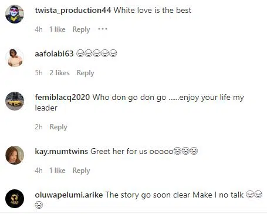267x214 pixels.
Task: Reply to twista_production44's comment
Action: (81, 29)
